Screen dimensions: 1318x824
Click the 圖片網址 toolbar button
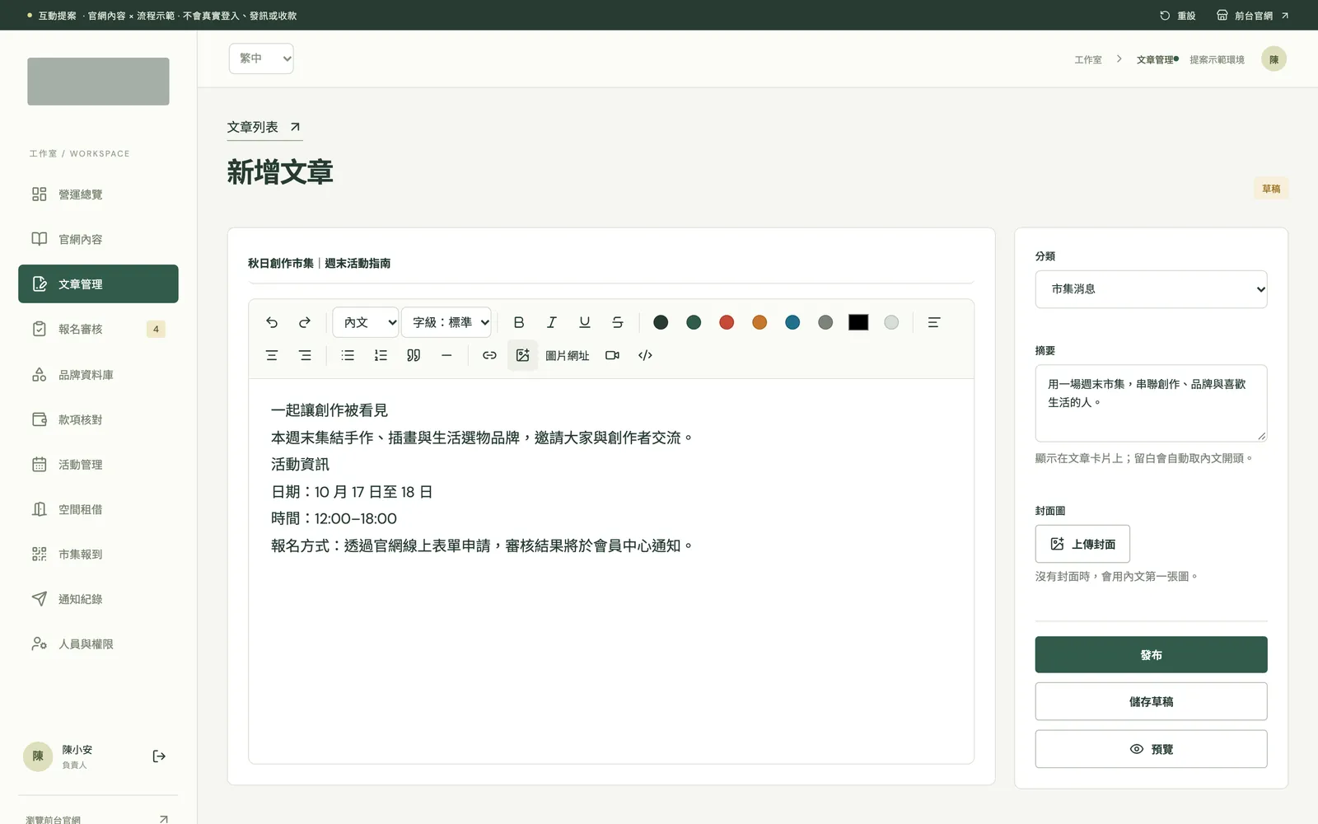pos(568,355)
